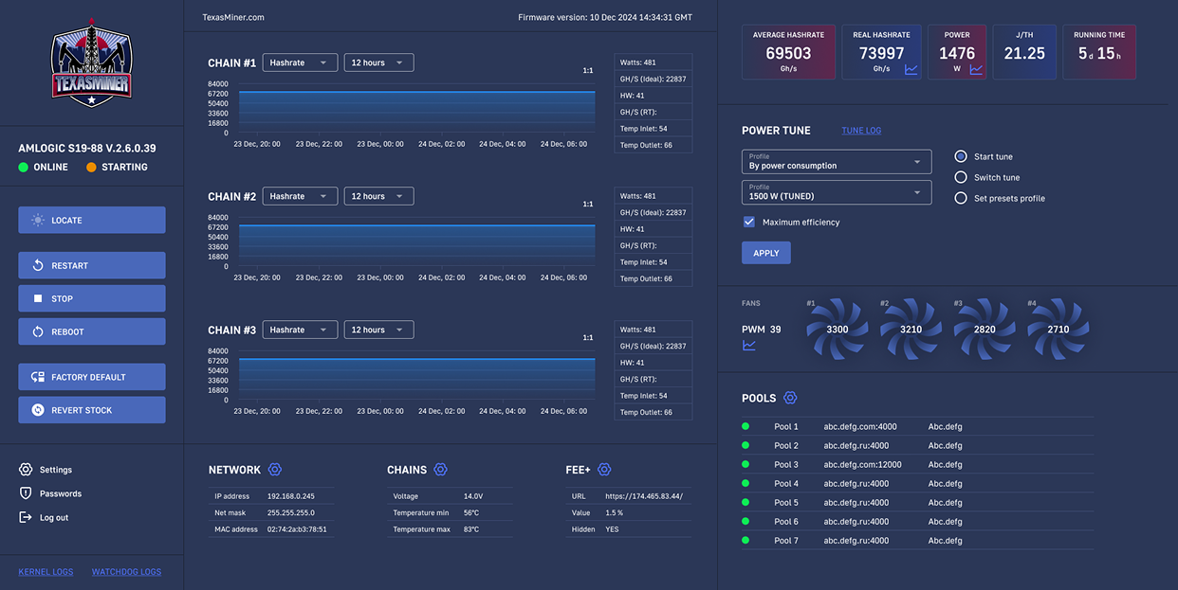Click the FEE+ settings gear icon
The width and height of the screenshot is (1178, 590).
605,469
